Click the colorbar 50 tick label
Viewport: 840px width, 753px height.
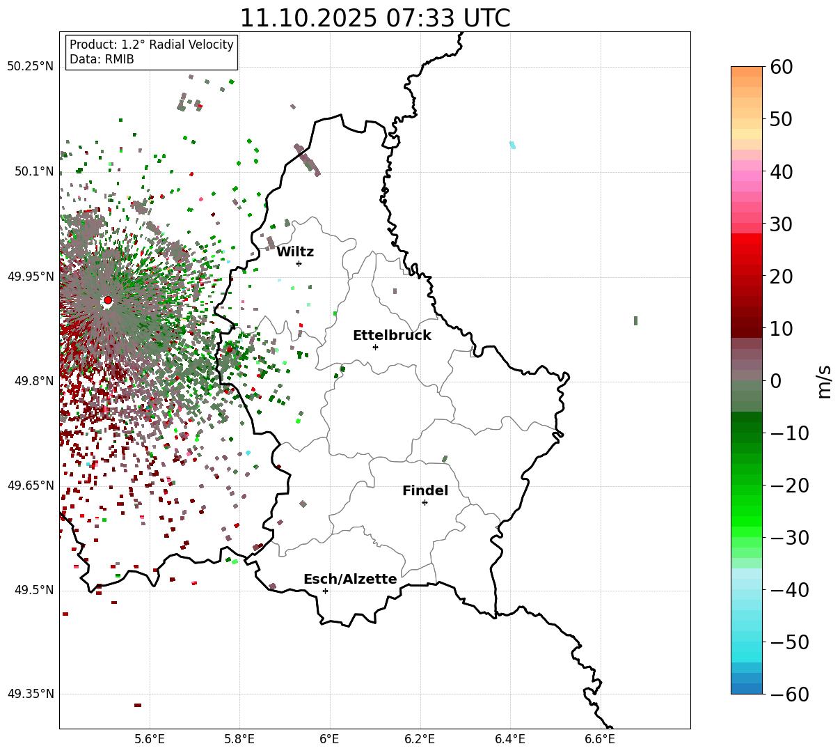[x=780, y=119]
